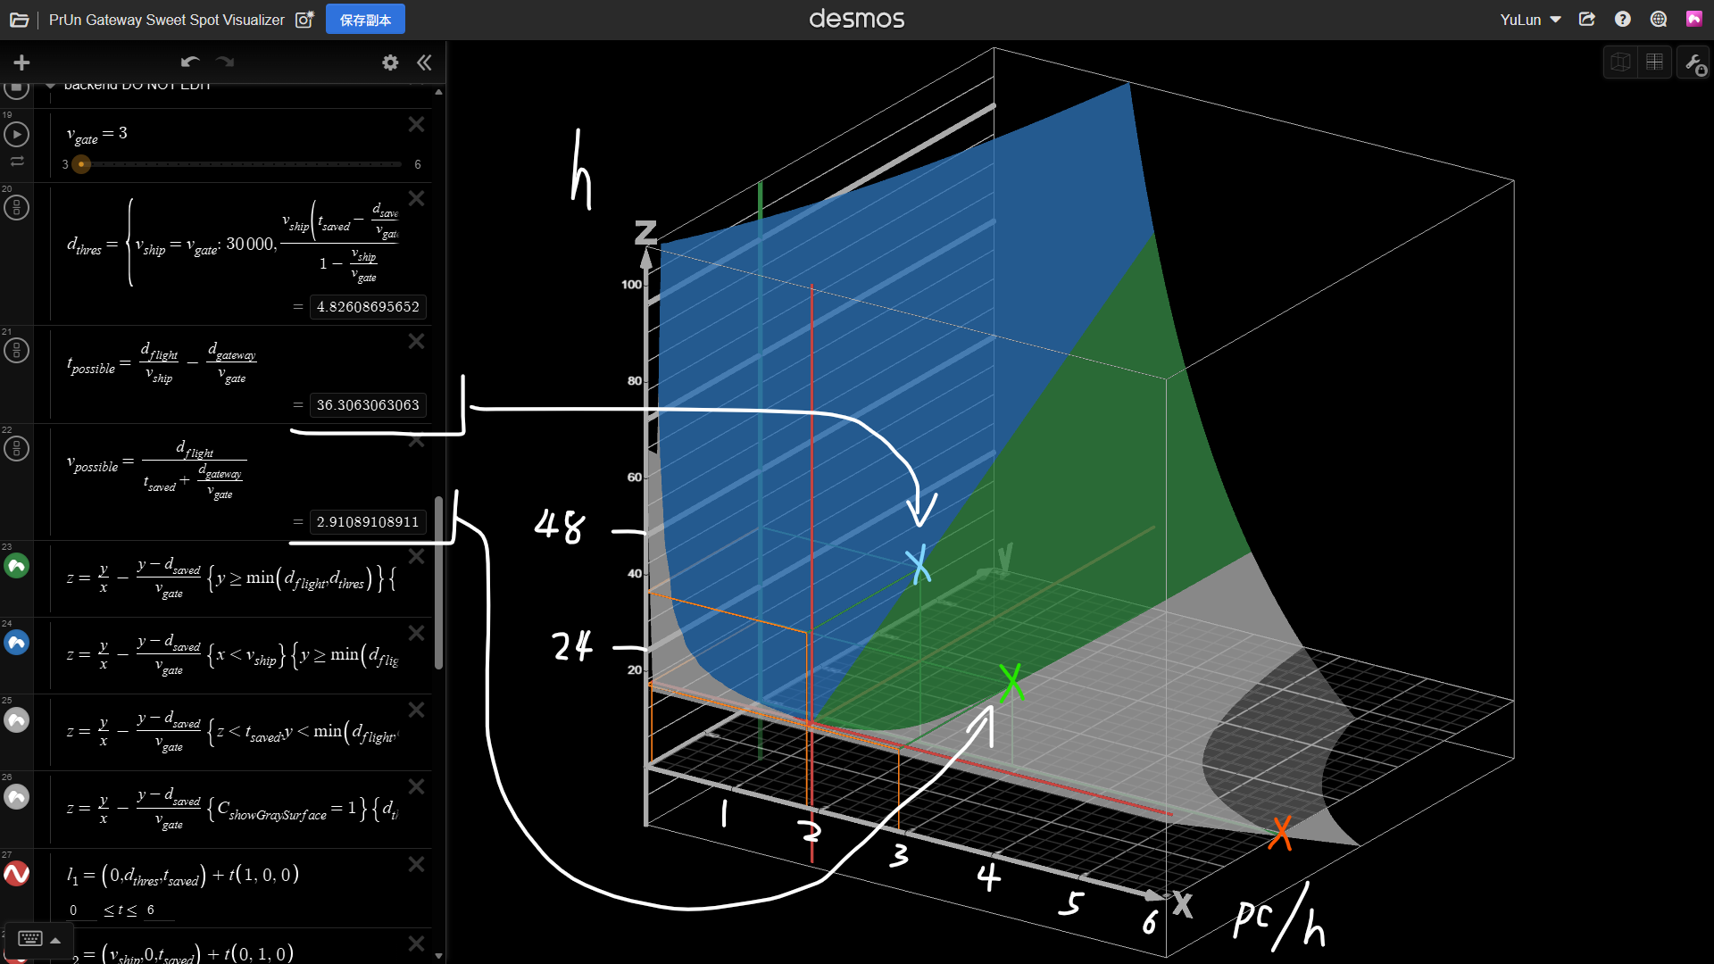The width and height of the screenshot is (1714, 964).
Task: Open the graph settings wrench
Action: point(1693,63)
